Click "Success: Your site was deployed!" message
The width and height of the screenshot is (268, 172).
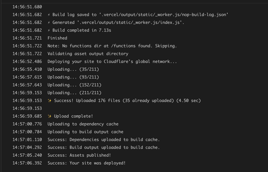click(87, 163)
